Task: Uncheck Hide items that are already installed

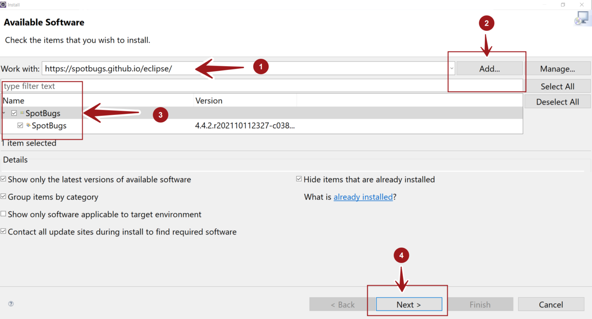Action: 299,179
